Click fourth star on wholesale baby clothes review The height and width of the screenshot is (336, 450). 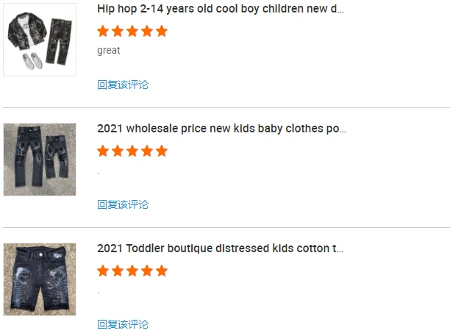147,151
